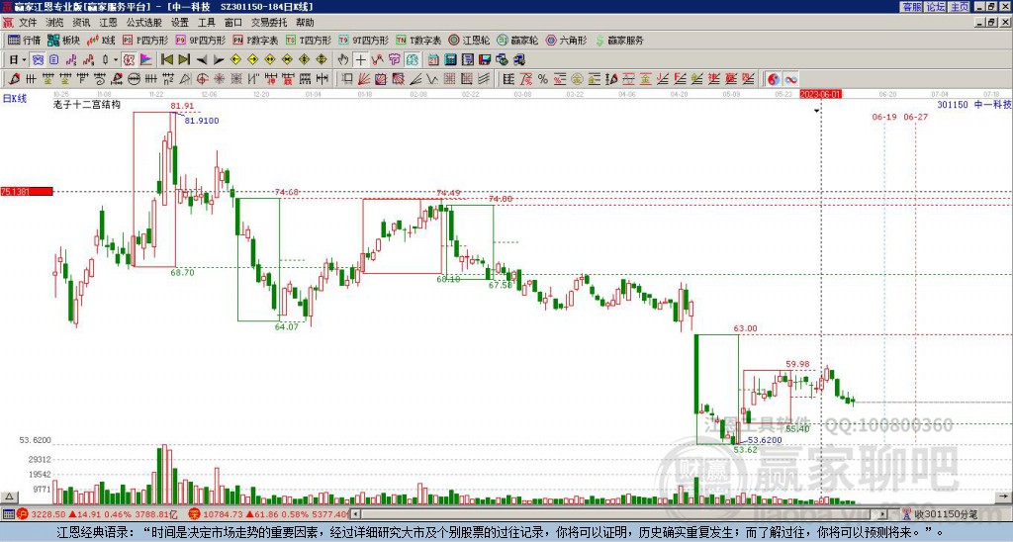Click the 2023-06-01 red date marker

coord(820,94)
